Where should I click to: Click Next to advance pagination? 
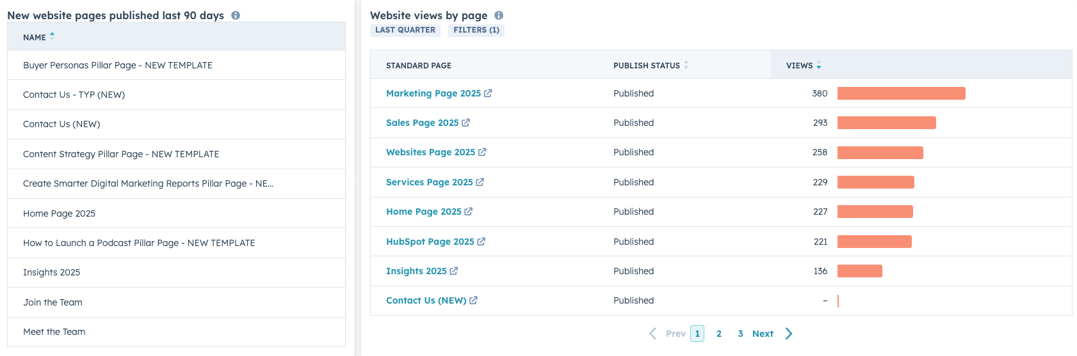[x=763, y=334]
